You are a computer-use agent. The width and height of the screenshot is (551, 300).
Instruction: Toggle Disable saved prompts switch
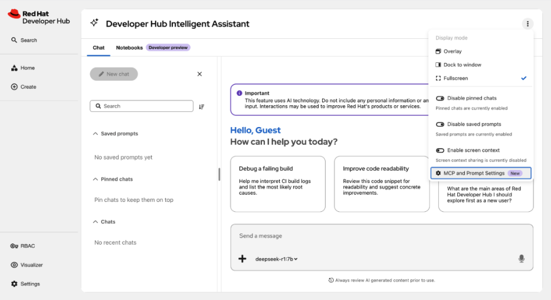pyautogui.click(x=440, y=125)
